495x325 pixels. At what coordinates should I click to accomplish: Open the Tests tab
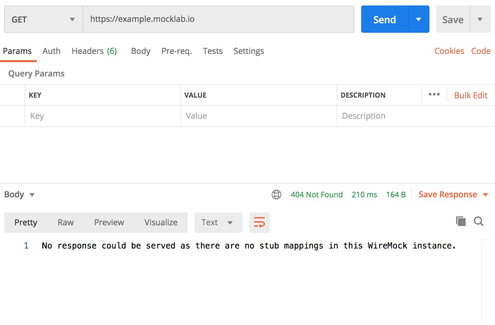[213, 51]
